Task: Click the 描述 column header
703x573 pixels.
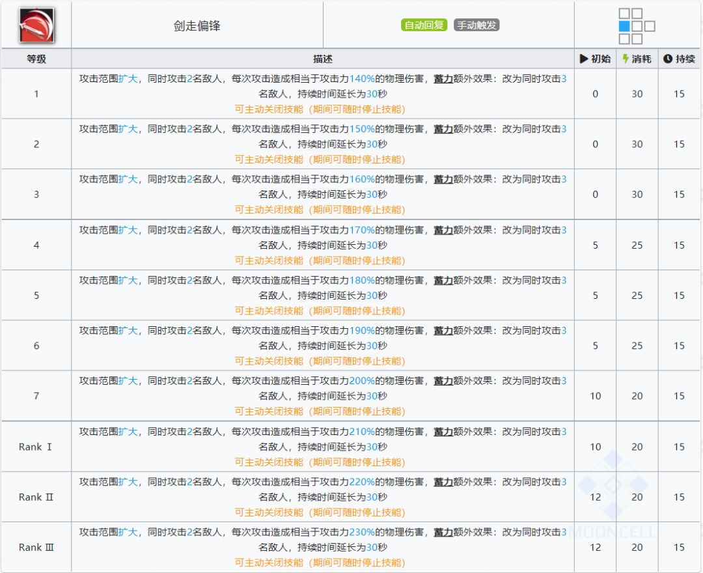Action: tap(323, 59)
